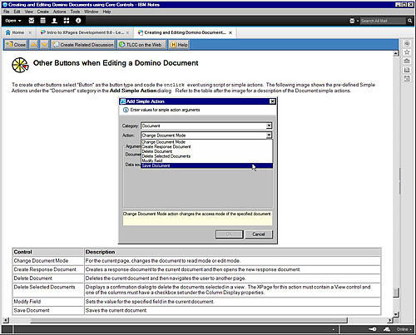Open the Help menu
This screenshot has height=335, width=416.
point(106,12)
